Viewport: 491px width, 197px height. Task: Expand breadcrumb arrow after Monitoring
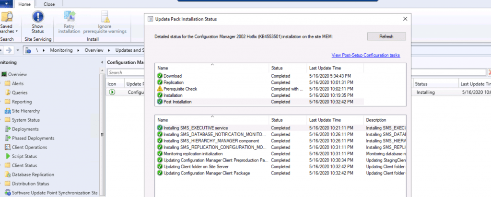click(x=78, y=50)
